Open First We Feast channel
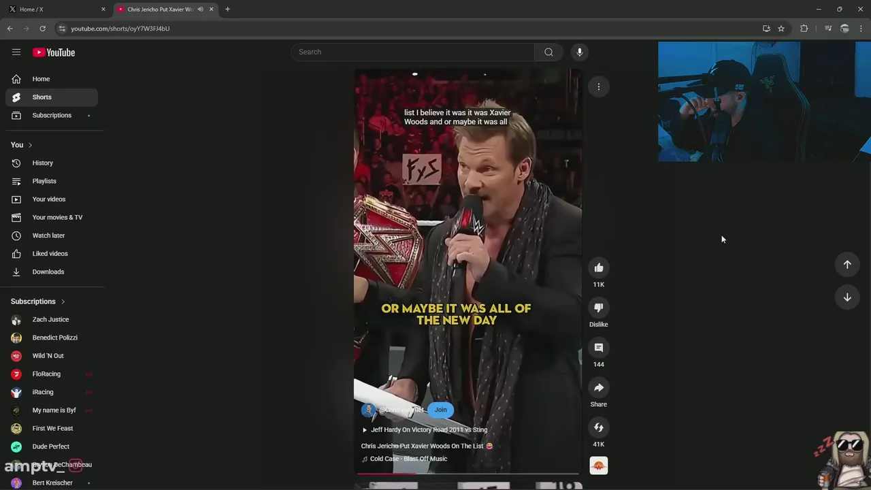 click(52, 428)
